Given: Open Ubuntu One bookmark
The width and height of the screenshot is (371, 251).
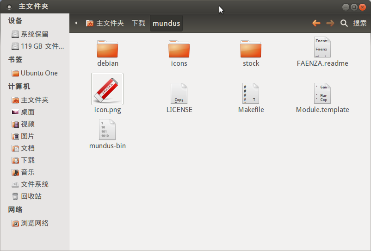Looking at the screenshot, I should pos(35,73).
